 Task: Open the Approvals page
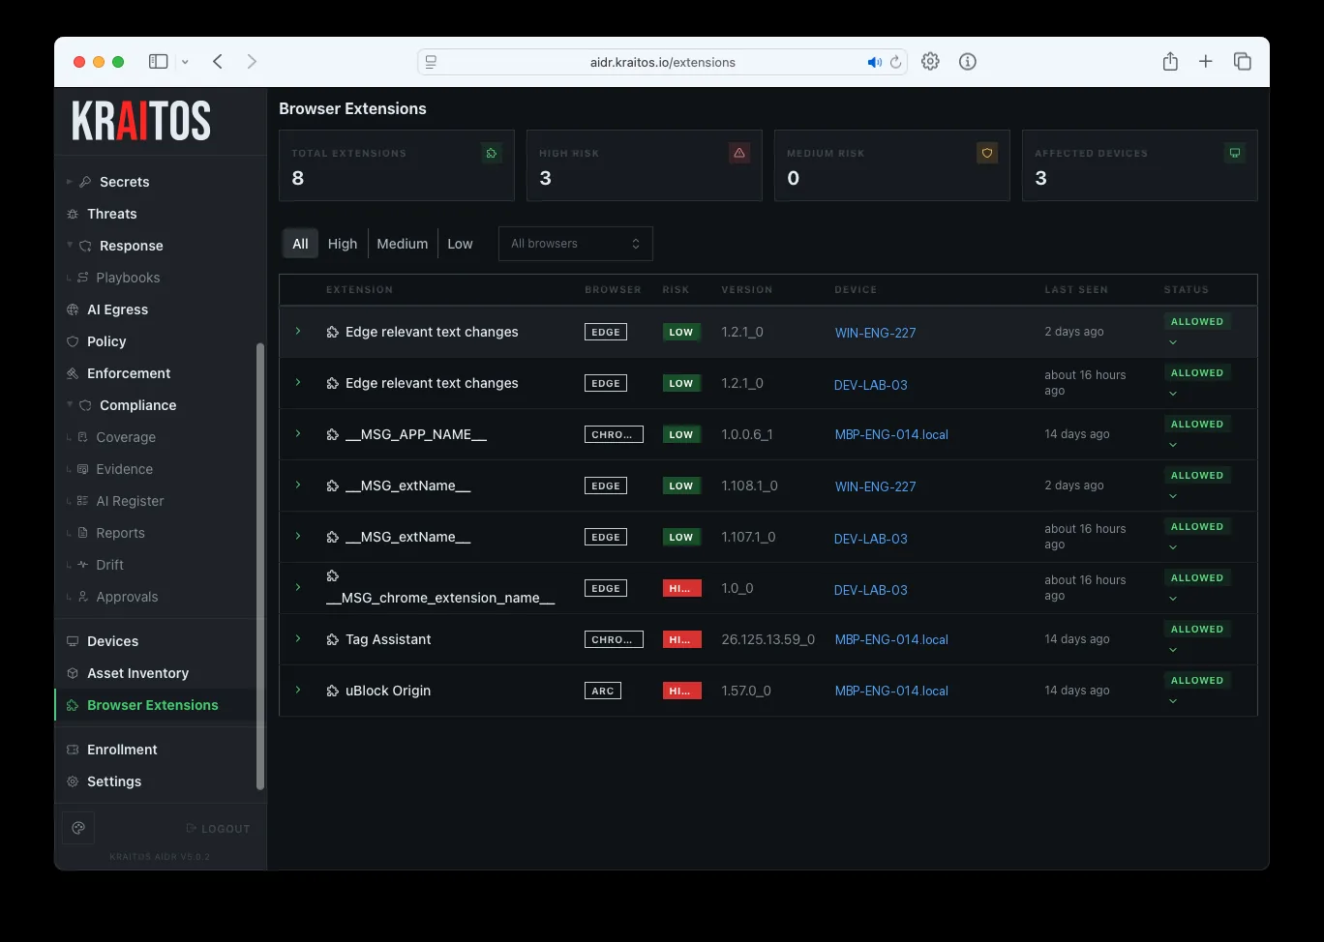pos(127,597)
